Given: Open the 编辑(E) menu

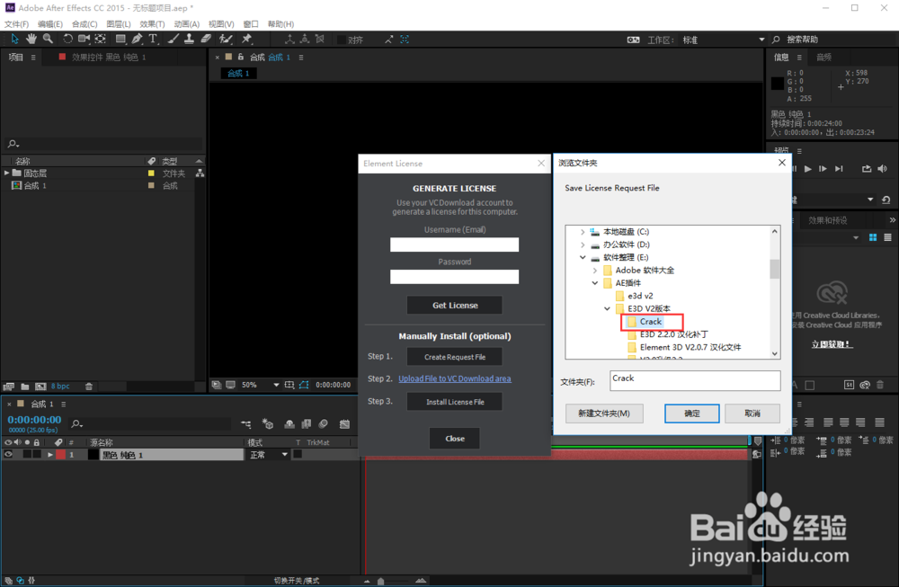Looking at the screenshot, I should point(49,24).
